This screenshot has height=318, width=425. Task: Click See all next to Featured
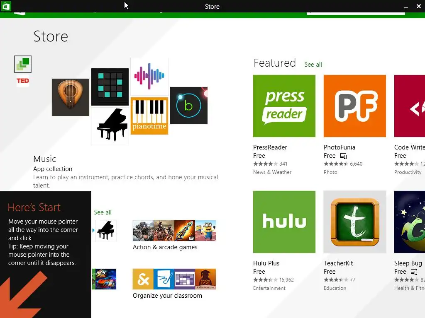313,65
